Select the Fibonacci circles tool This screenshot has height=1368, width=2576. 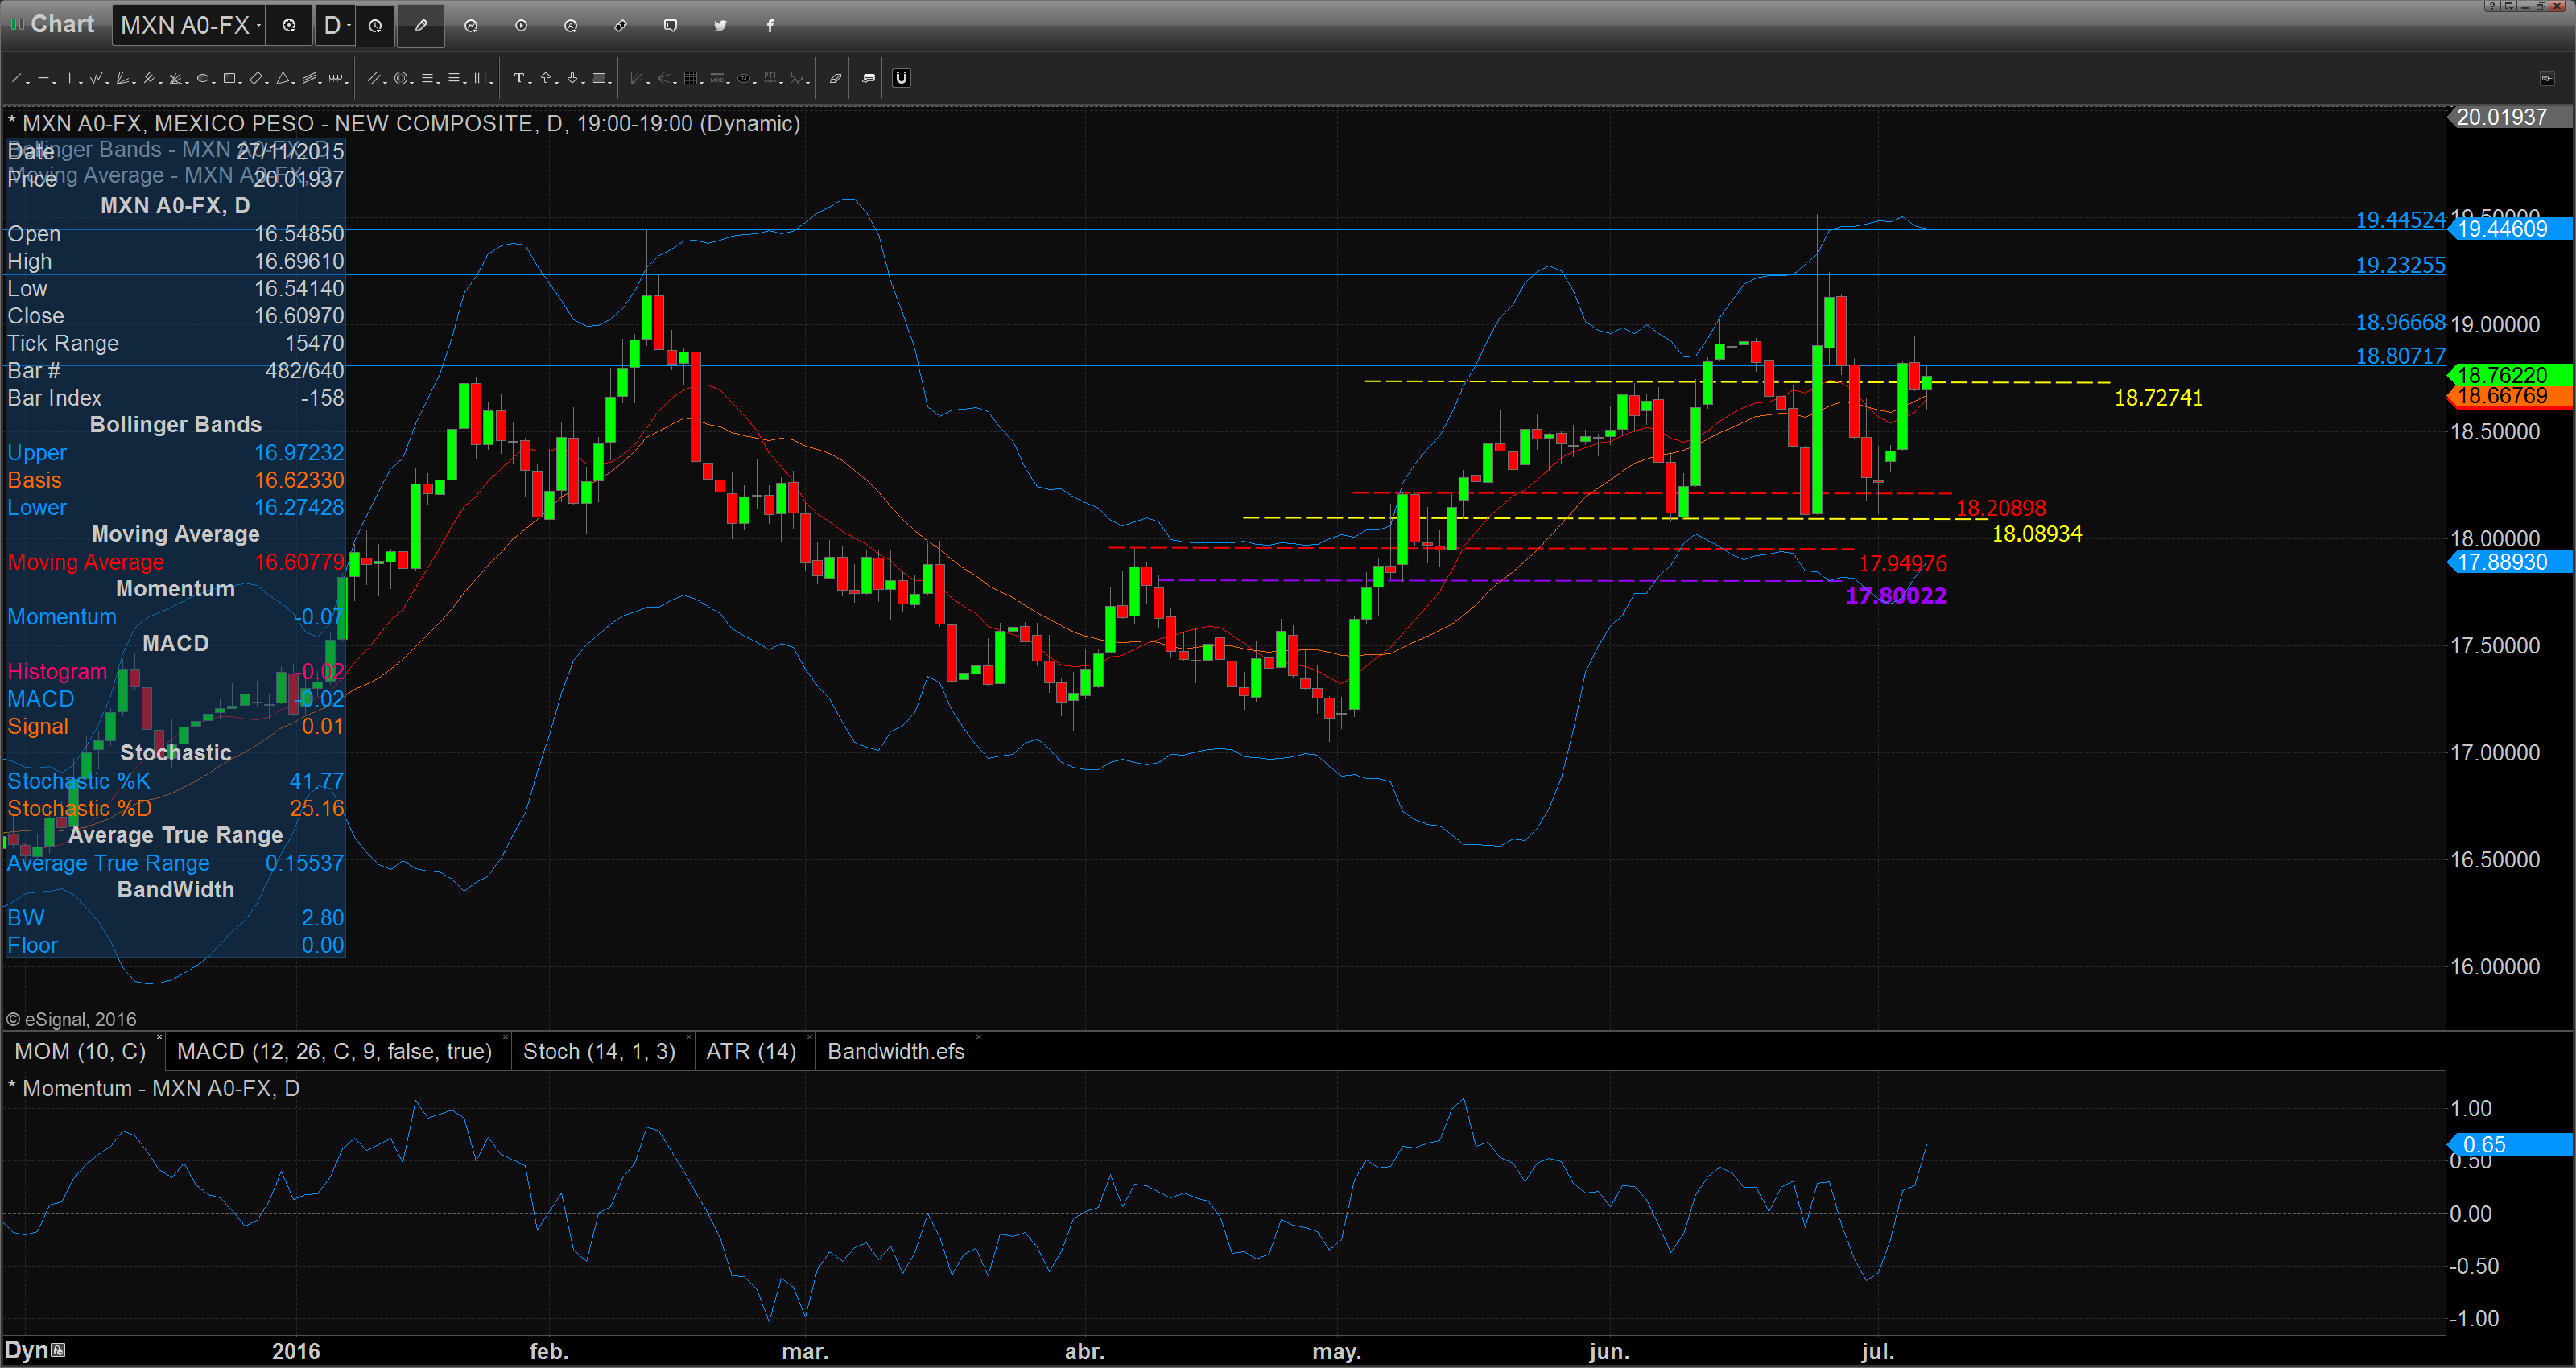point(401,78)
